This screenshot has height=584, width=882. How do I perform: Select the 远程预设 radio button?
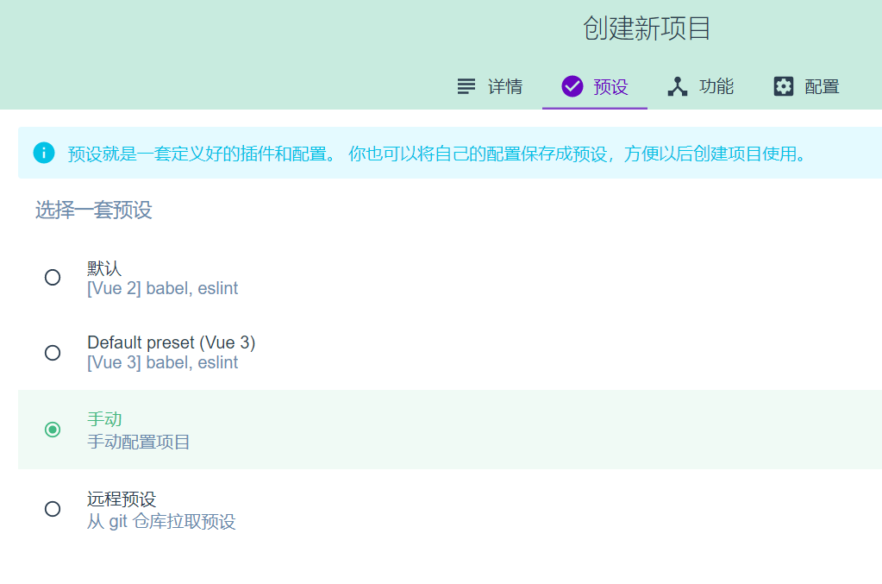[53, 509]
